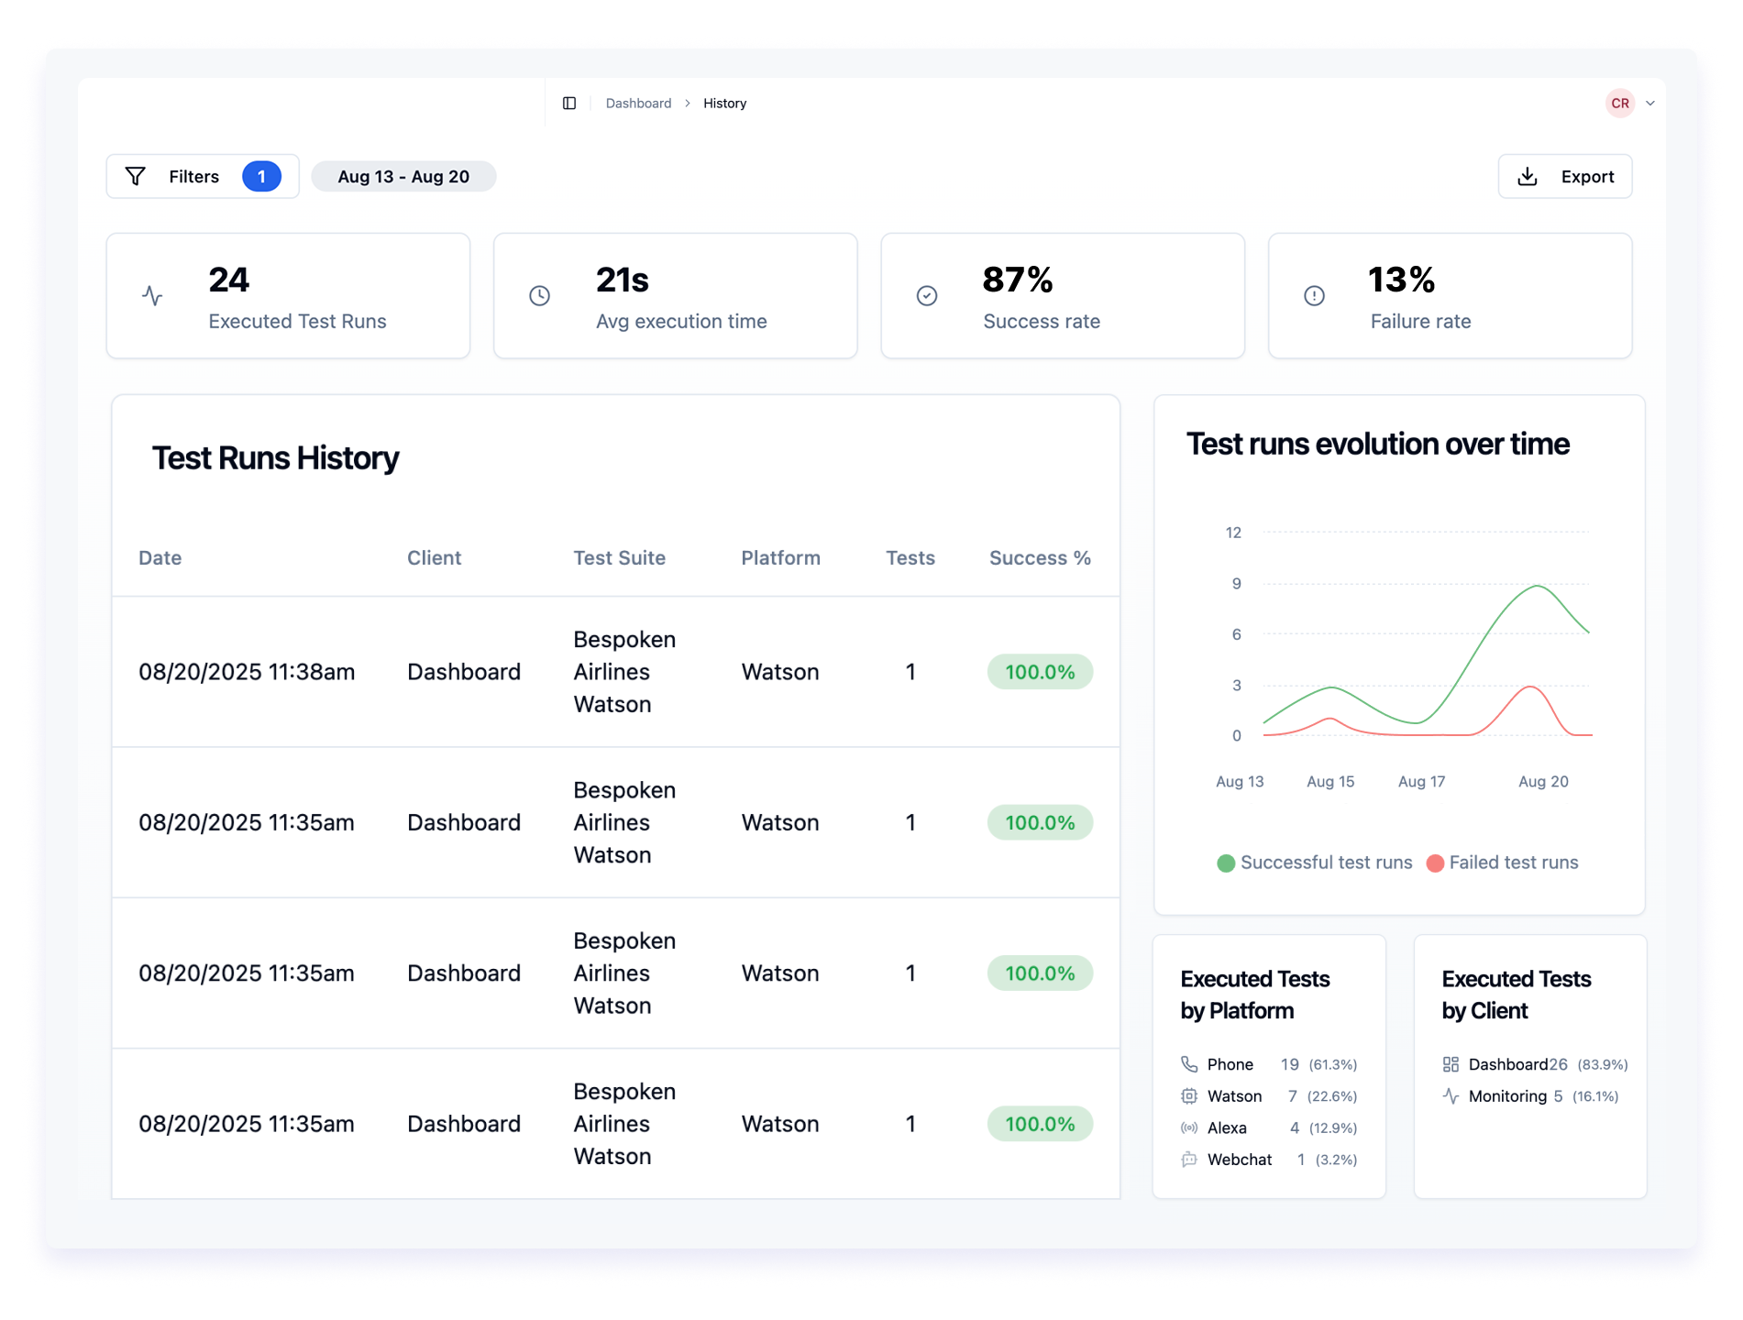Click the collapse sidebar icon near the breadcrumb
The image size is (1743, 1320).
coord(569,103)
